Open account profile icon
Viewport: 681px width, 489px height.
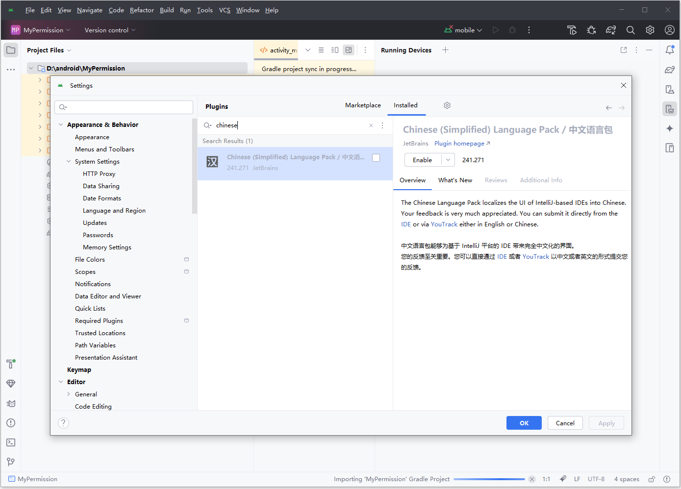pyautogui.click(x=670, y=30)
